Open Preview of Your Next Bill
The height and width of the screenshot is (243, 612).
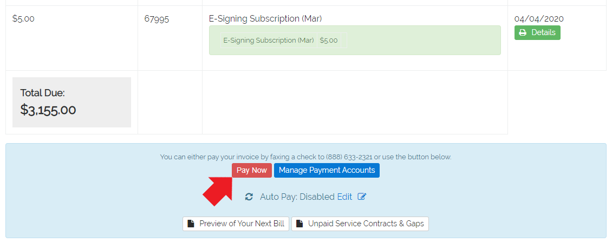click(x=236, y=224)
